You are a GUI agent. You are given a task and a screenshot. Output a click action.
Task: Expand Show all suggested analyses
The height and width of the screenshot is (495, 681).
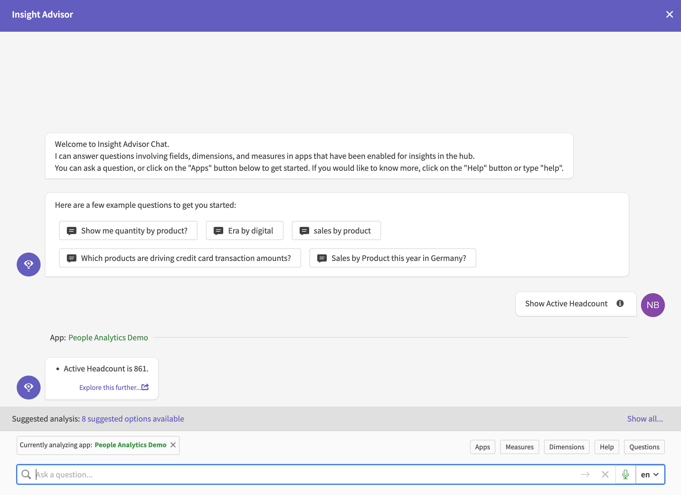(645, 418)
